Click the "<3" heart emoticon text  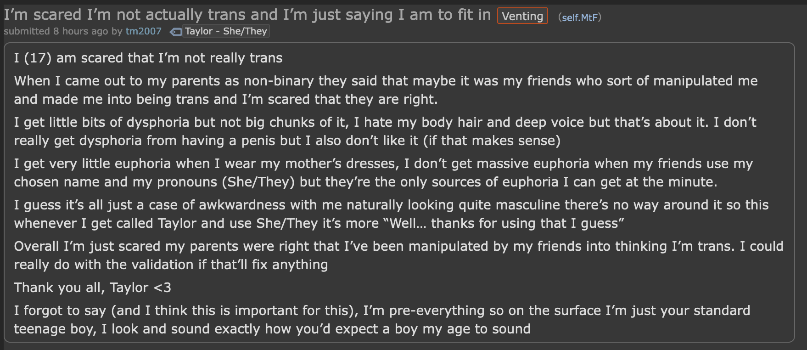click(x=162, y=288)
